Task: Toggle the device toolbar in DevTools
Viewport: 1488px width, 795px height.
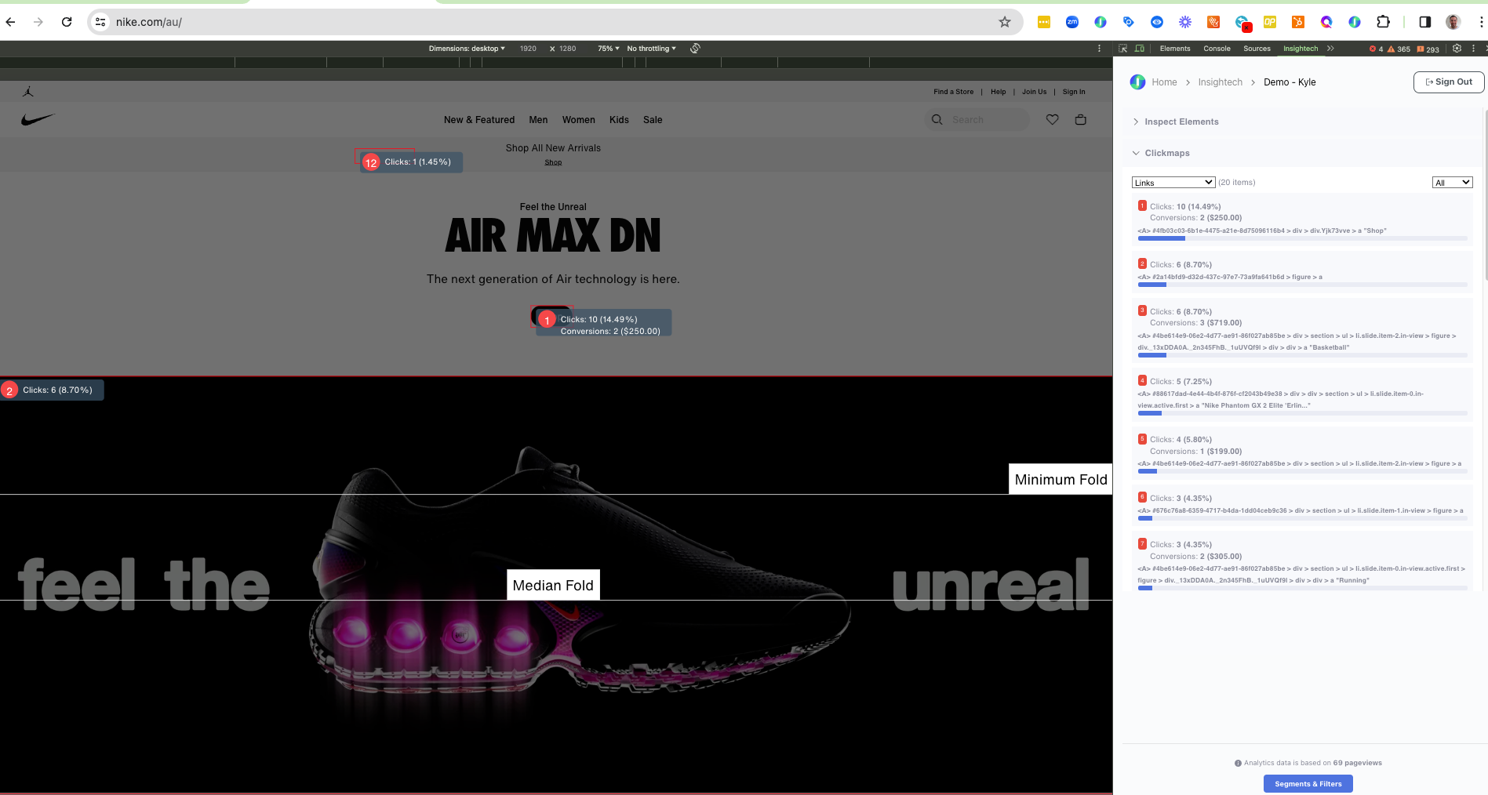Action: pos(1139,49)
